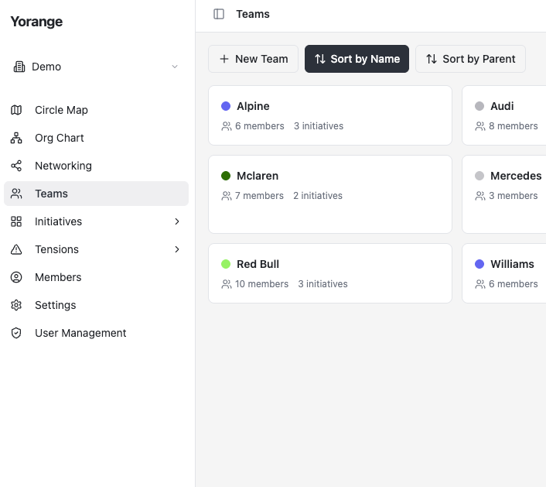Click the Initiatives grid icon
The width and height of the screenshot is (546, 487).
tap(16, 221)
